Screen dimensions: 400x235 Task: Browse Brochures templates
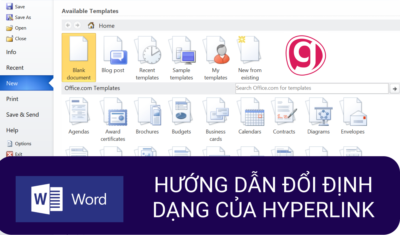coord(147,115)
